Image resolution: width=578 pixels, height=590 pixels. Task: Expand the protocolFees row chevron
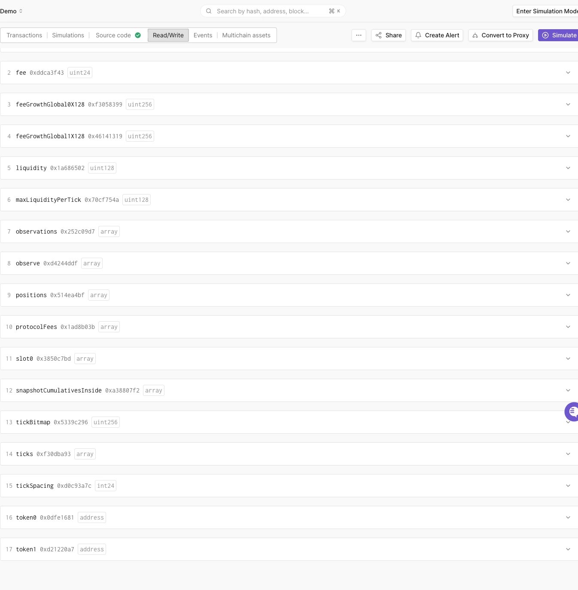(568, 327)
